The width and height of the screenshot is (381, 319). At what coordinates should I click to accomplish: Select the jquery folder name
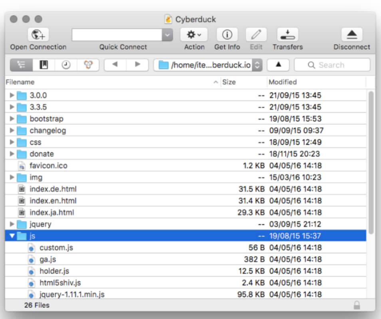click(x=40, y=224)
